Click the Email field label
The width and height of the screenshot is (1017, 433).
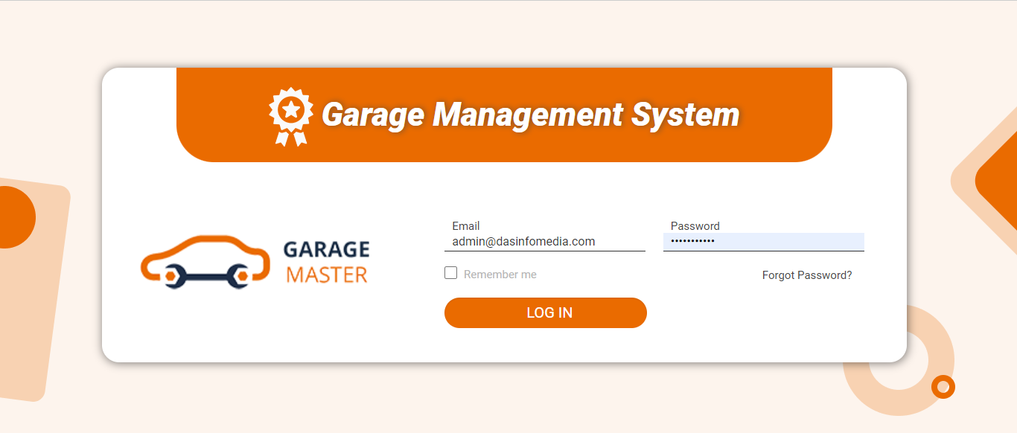(465, 226)
